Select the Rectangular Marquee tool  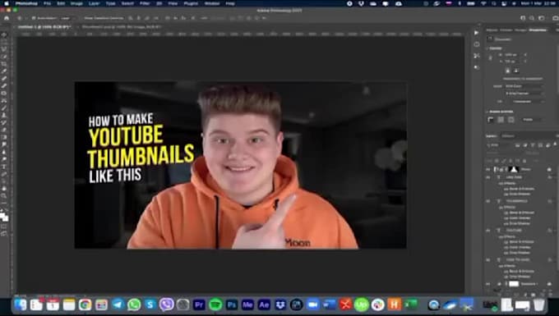pos(4,42)
